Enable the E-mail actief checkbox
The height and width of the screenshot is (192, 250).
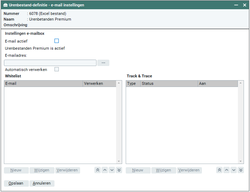click(x=57, y=41)
